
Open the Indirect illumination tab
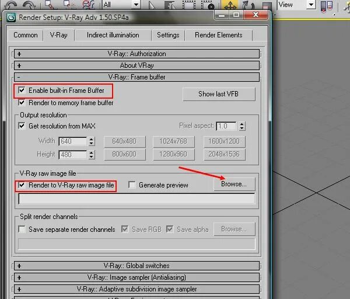(113, 35)
